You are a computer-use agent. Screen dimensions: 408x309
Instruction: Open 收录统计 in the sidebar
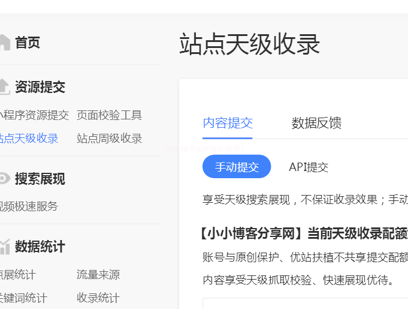tap(98, 298)
